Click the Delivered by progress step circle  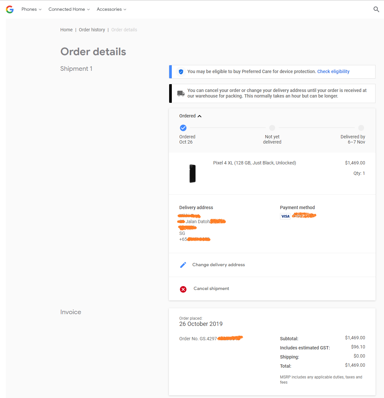coord(361,128)
